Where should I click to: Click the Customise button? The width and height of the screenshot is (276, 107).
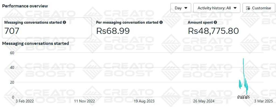click(258, 8)
